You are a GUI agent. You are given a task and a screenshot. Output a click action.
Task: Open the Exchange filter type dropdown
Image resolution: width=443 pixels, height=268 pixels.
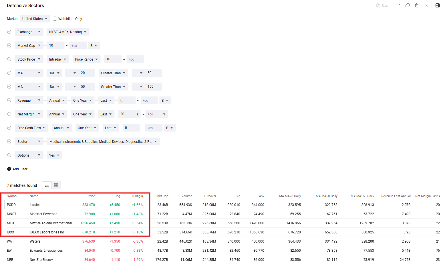(29, 32)
